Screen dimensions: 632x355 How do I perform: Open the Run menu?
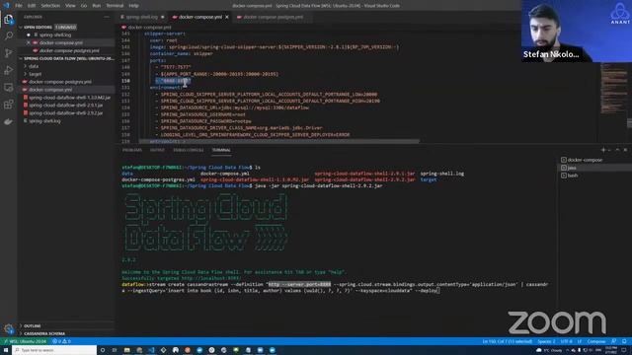[x=97, y=6]
